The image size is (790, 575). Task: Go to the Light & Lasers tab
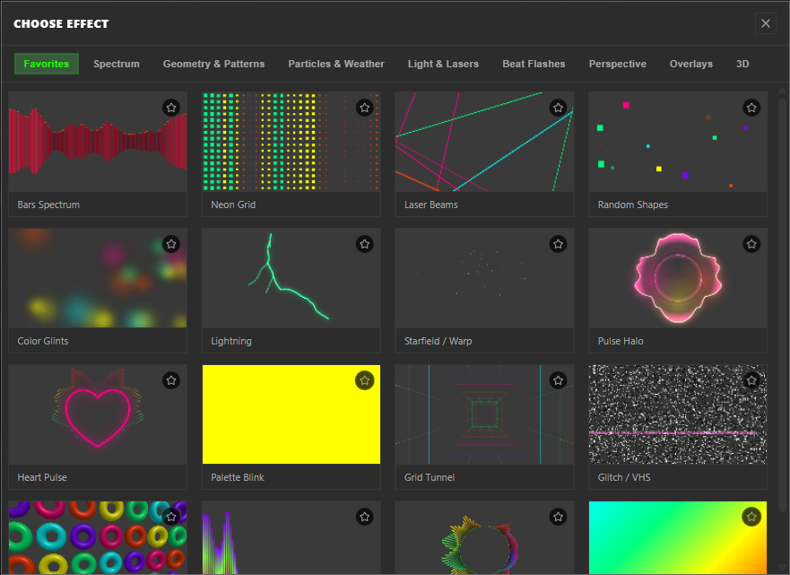coord(443,64)
